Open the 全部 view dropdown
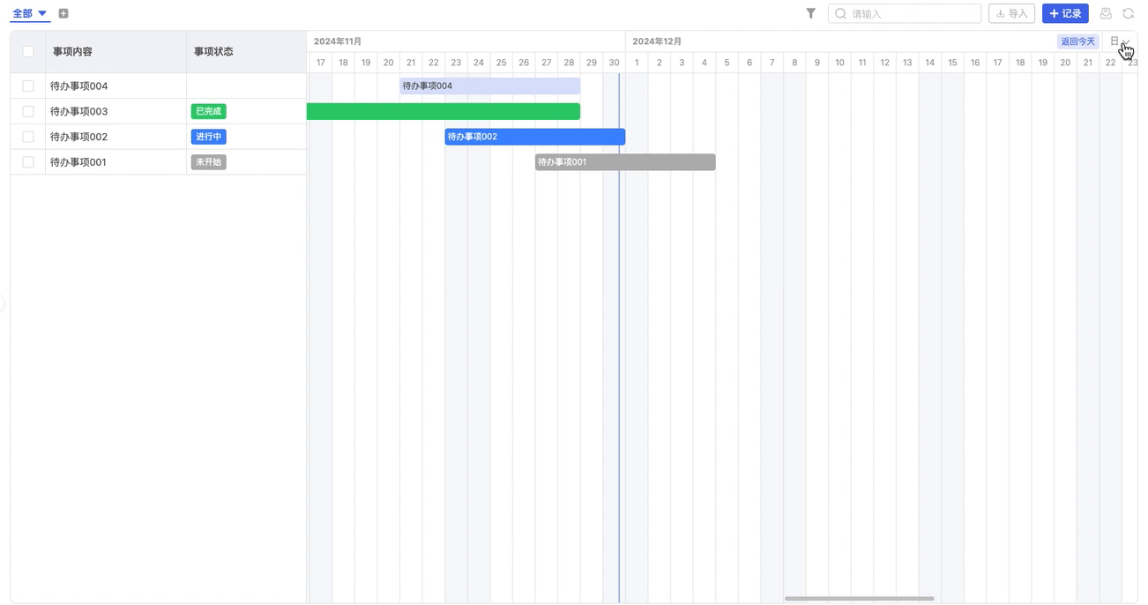 30,13
